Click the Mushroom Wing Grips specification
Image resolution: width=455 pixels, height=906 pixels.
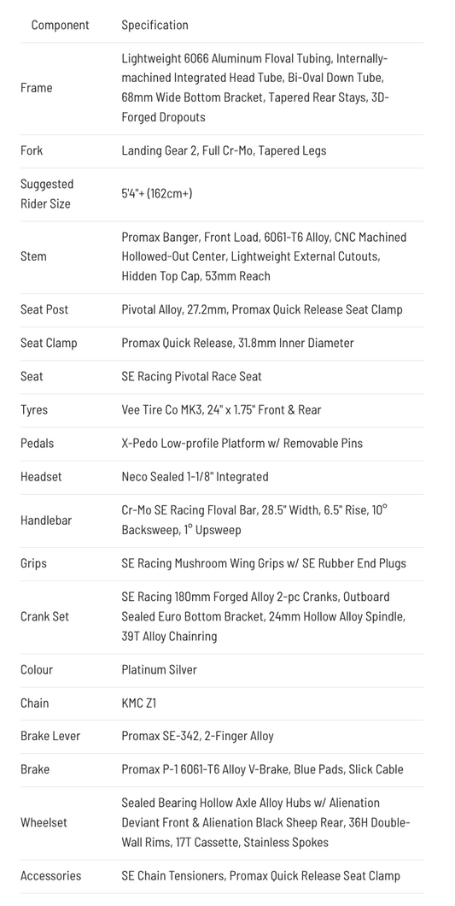[x=264, y=563]
